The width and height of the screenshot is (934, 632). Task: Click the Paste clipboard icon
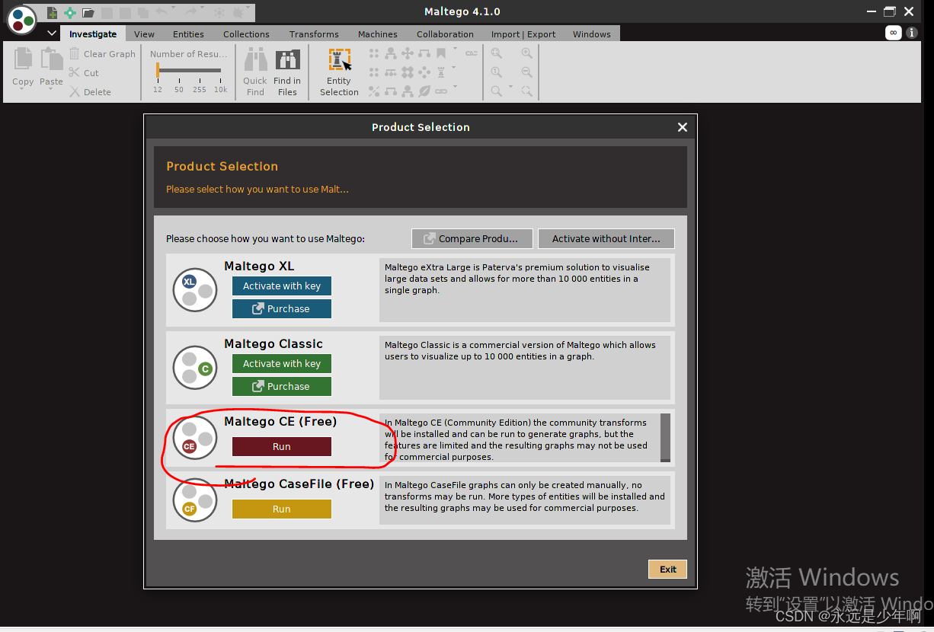click(51, 59)
